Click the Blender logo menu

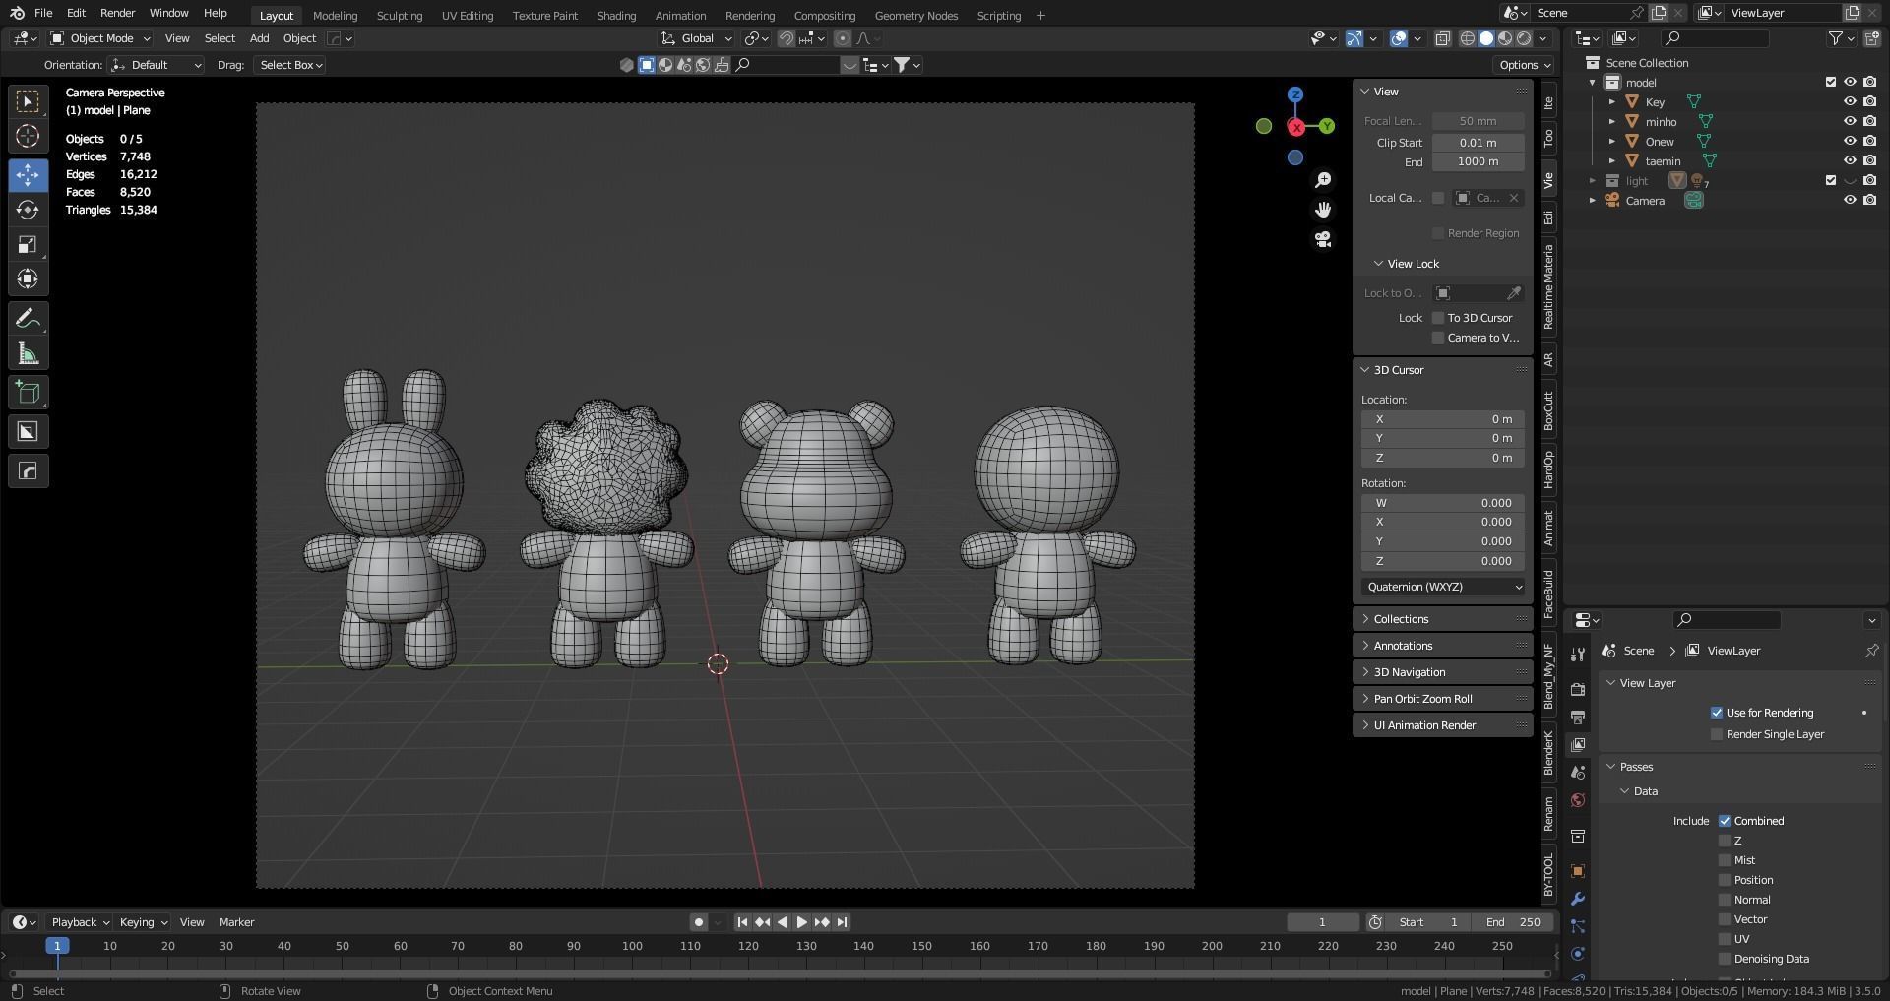[x=17, y=13]
